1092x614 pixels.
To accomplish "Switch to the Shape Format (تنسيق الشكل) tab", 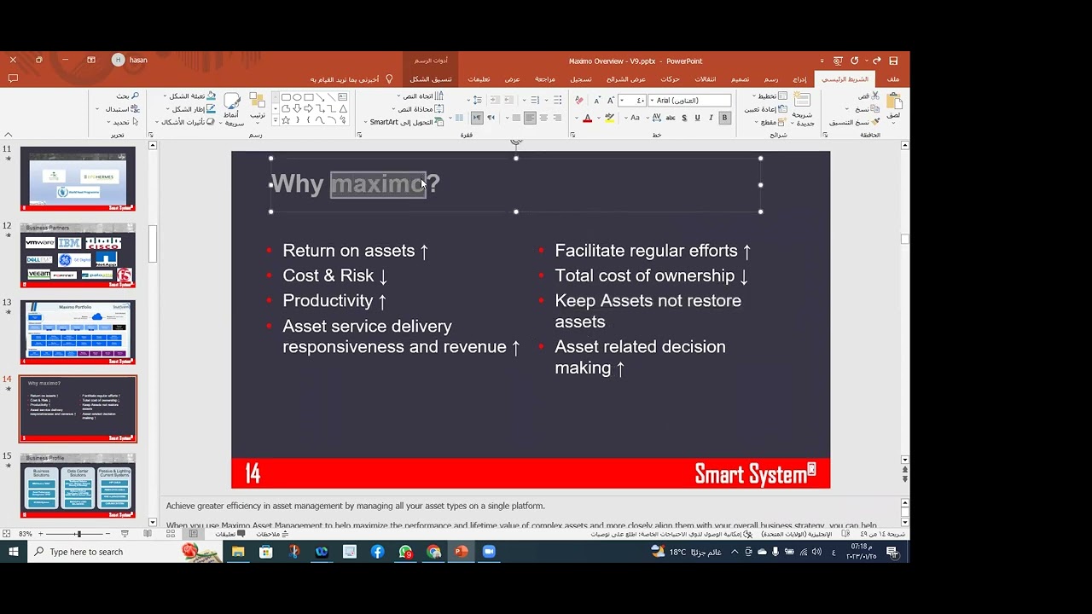I will pos(431,79).
